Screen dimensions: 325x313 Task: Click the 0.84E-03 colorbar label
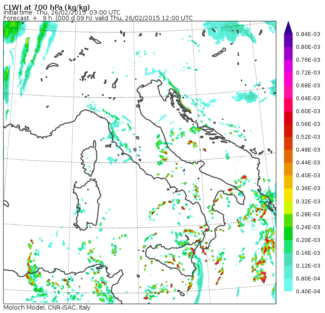(x=308, y=34)
